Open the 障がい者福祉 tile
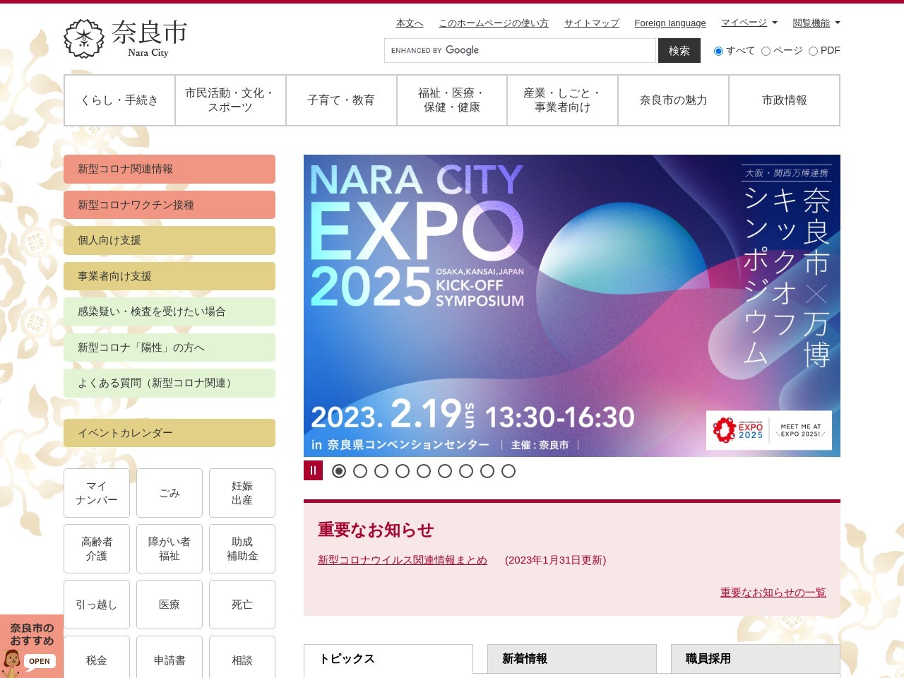Image resolution: width=904 pixels, height=678 pixels. point(169,549)
